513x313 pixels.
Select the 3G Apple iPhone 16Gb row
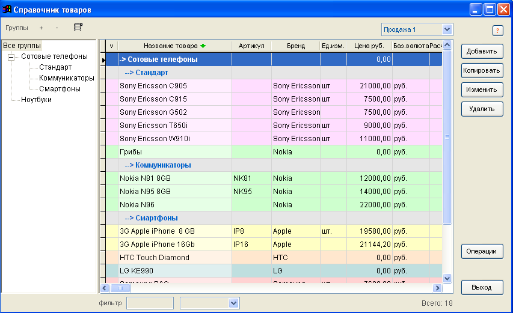274,245
